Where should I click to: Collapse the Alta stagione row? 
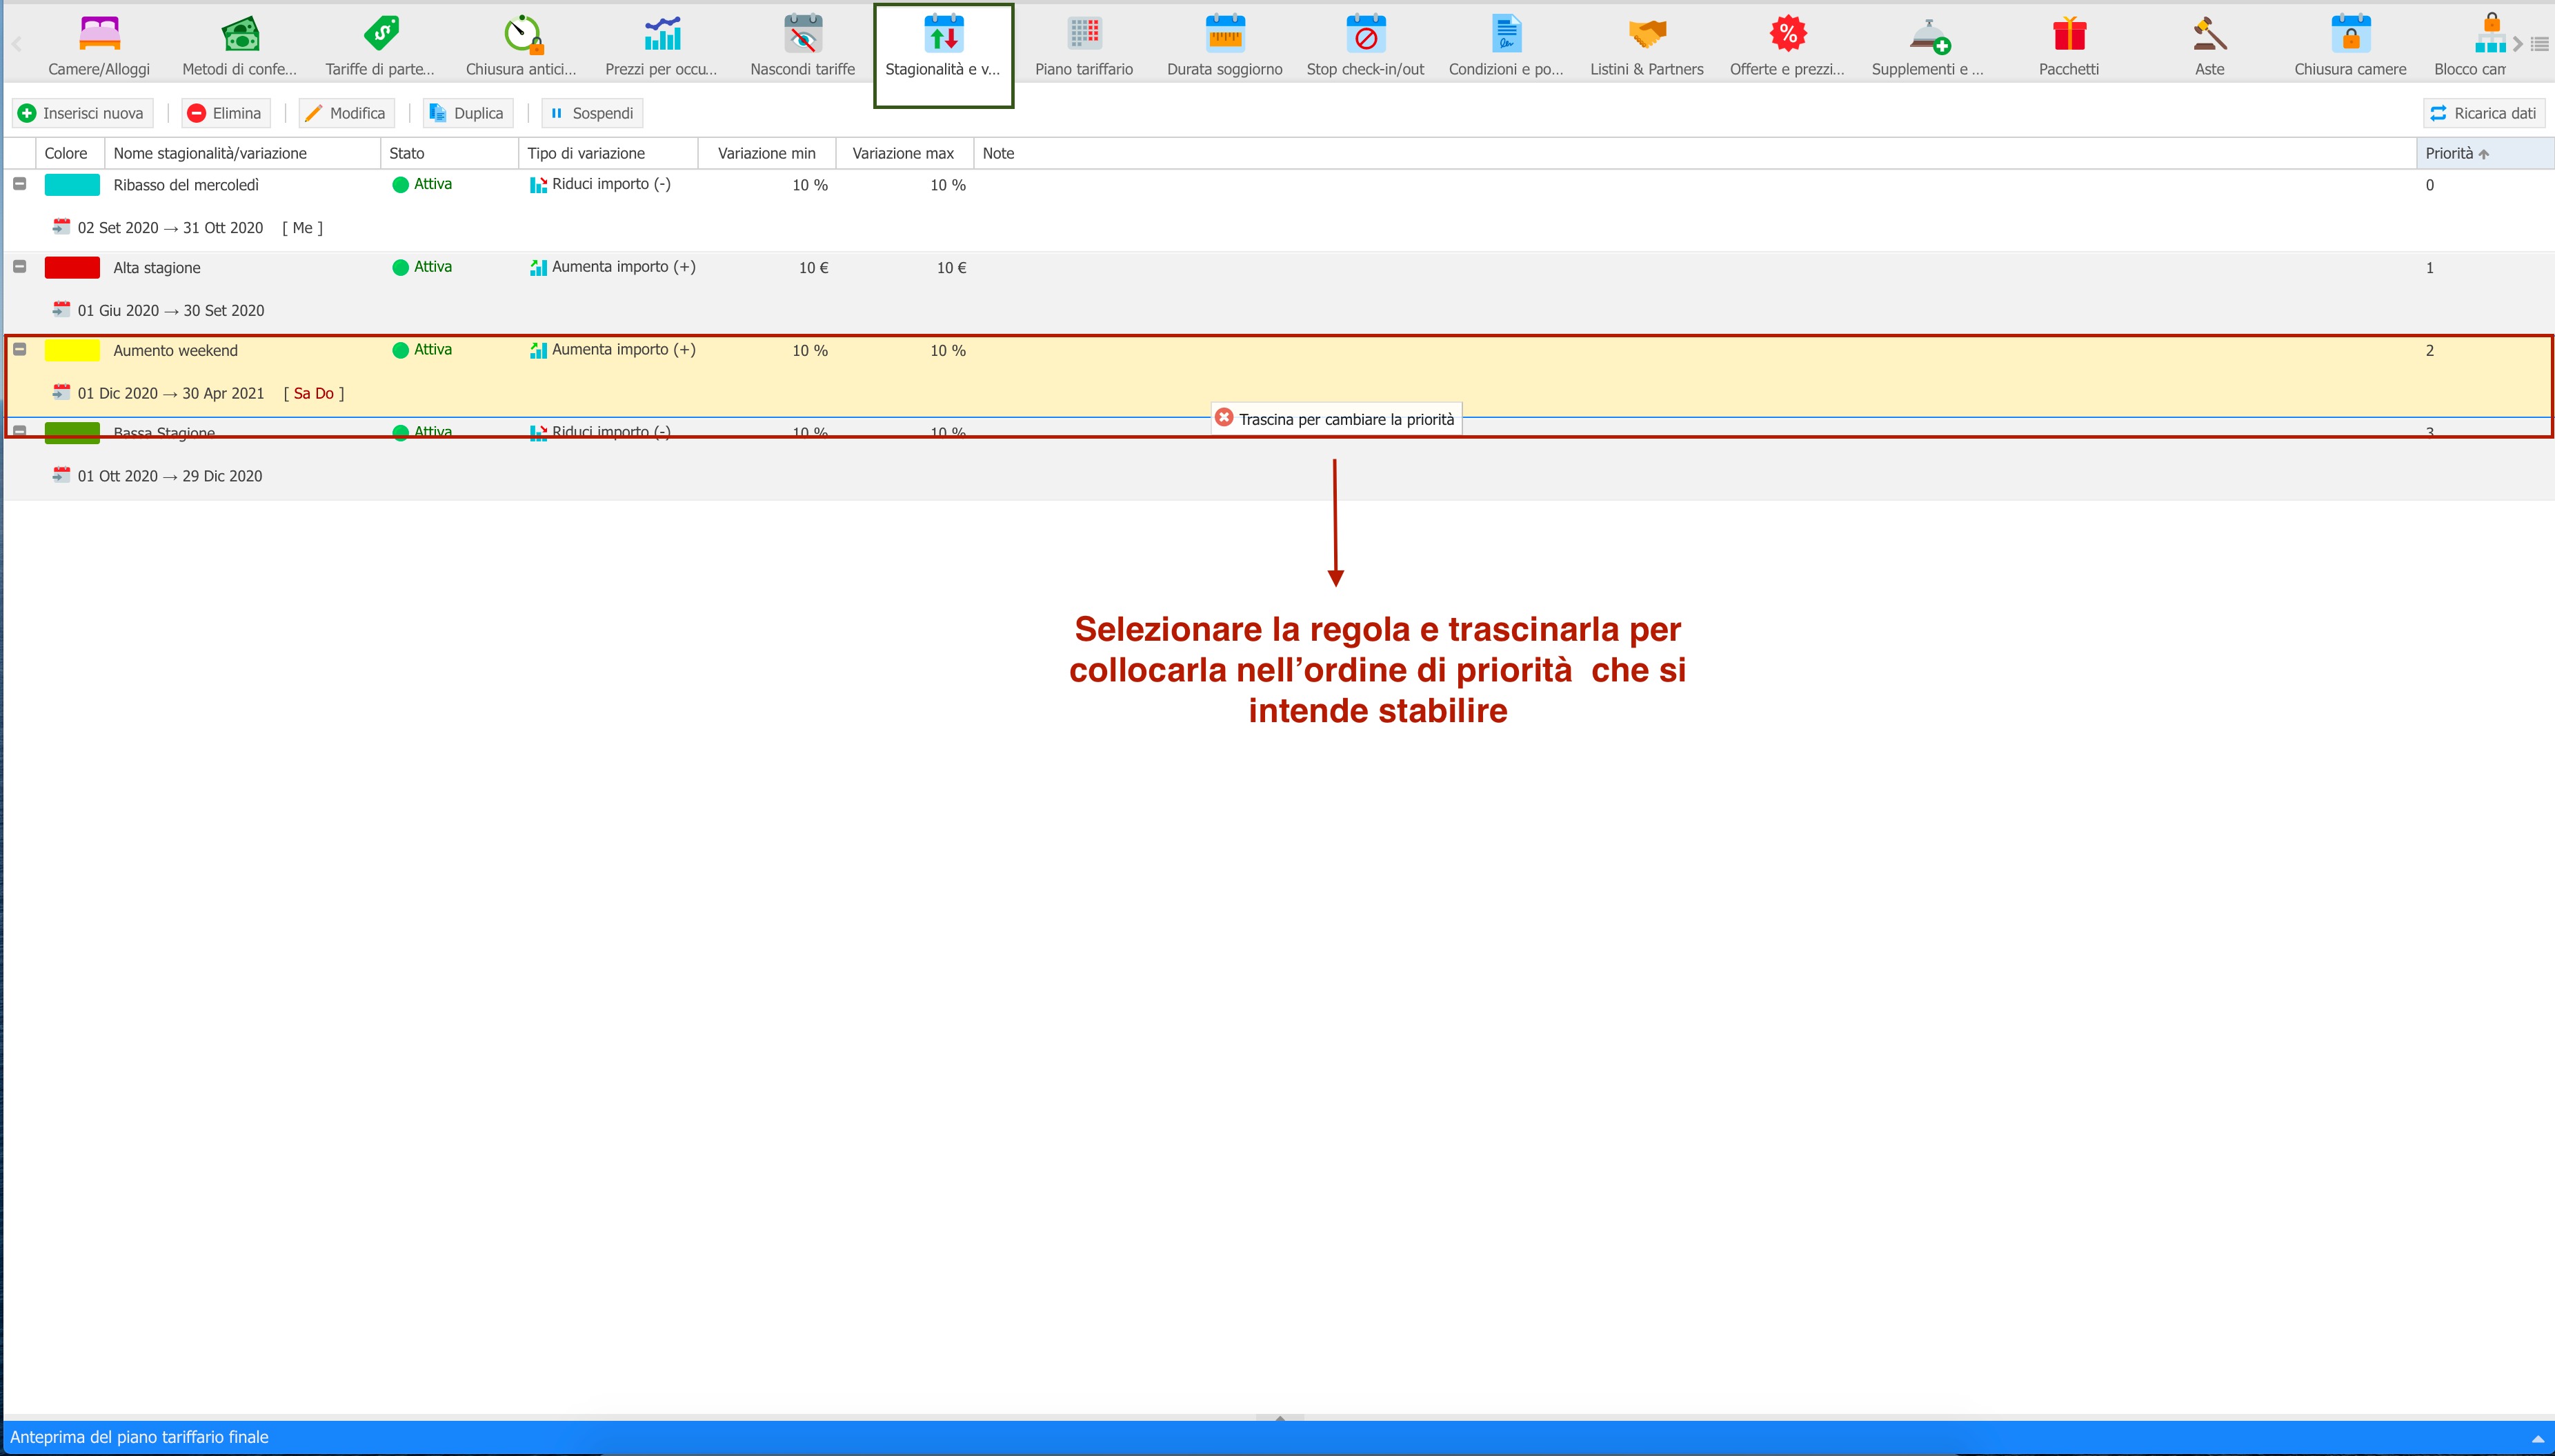pyautogui.click(x=19, y=267)
